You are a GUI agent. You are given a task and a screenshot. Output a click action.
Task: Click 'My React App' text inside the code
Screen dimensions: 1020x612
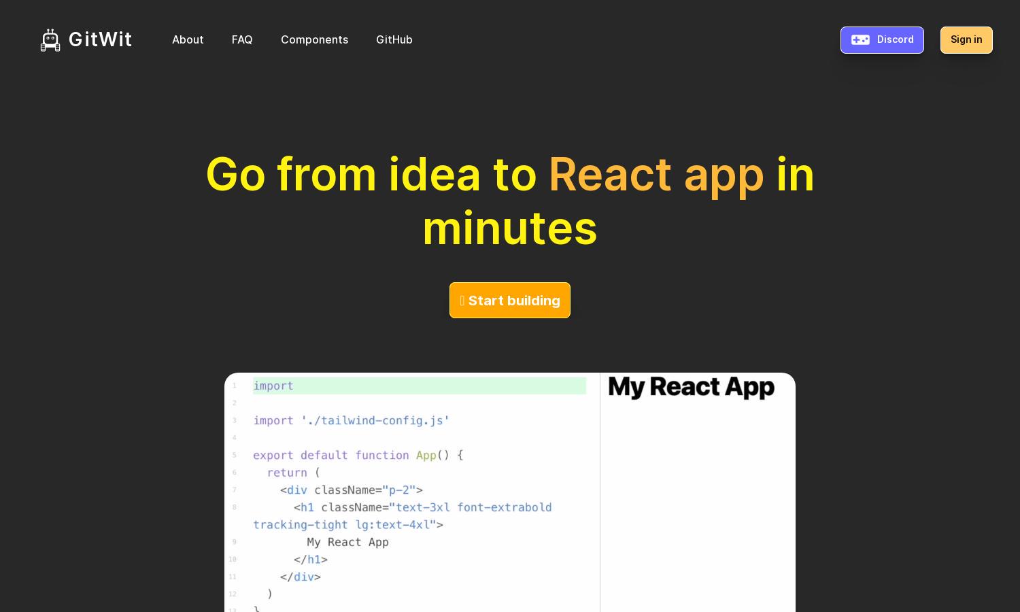click(347, 542)
